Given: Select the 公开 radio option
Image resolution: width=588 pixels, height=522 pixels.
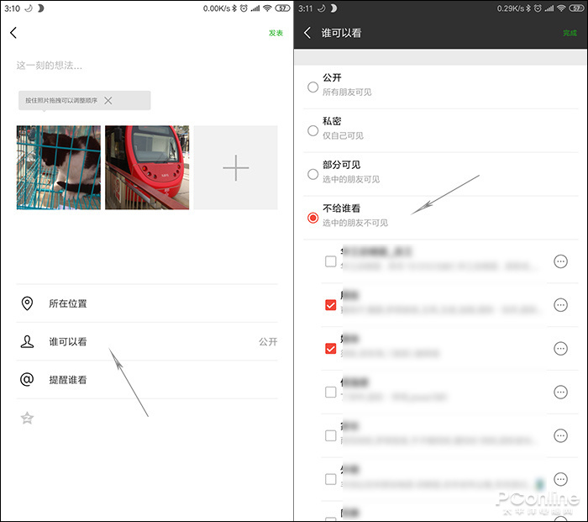Looking at the screenshot, I should (312, 87).
